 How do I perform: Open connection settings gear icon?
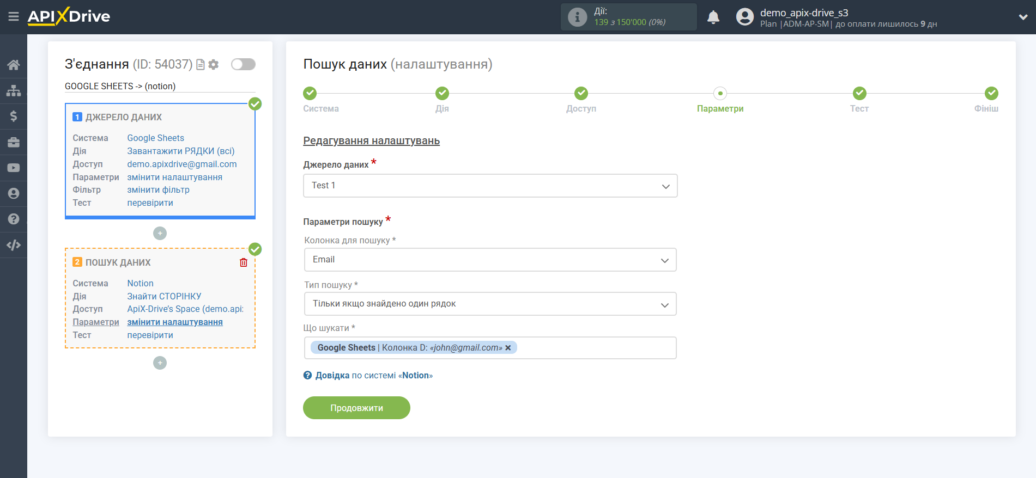pyautogui.click(x=214, y=64)
